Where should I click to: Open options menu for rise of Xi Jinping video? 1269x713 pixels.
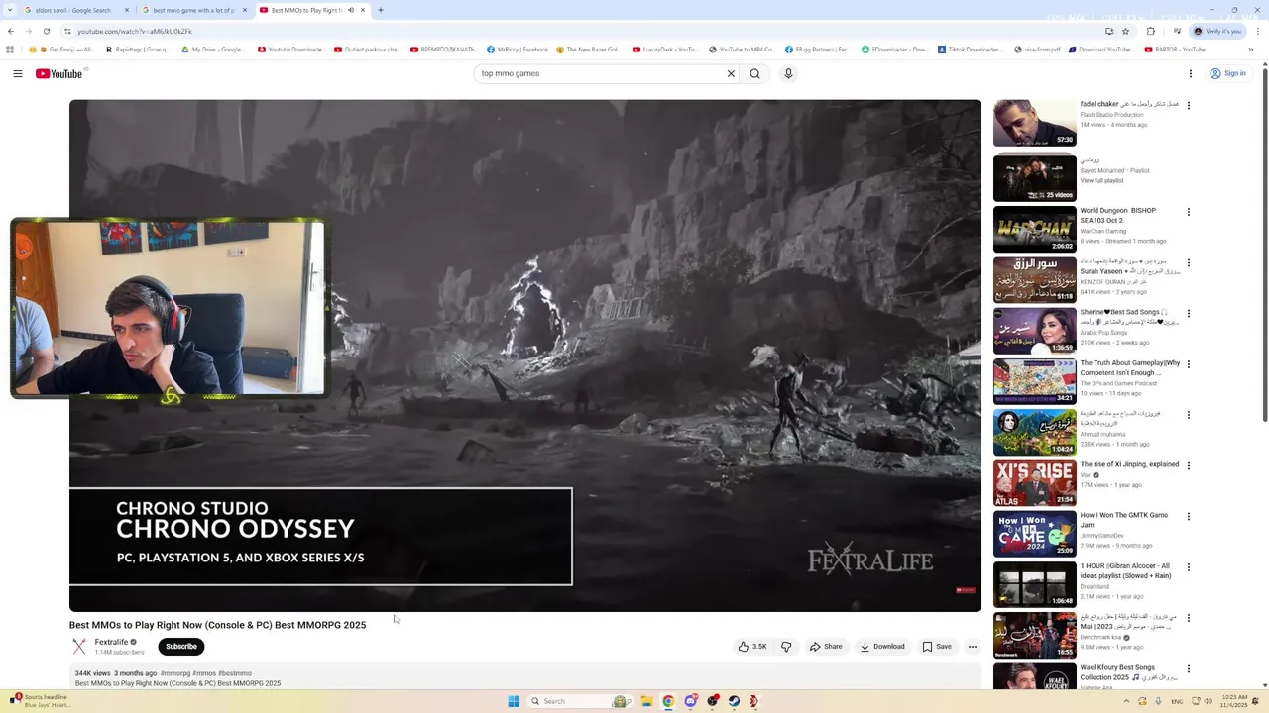(1189, 465)
